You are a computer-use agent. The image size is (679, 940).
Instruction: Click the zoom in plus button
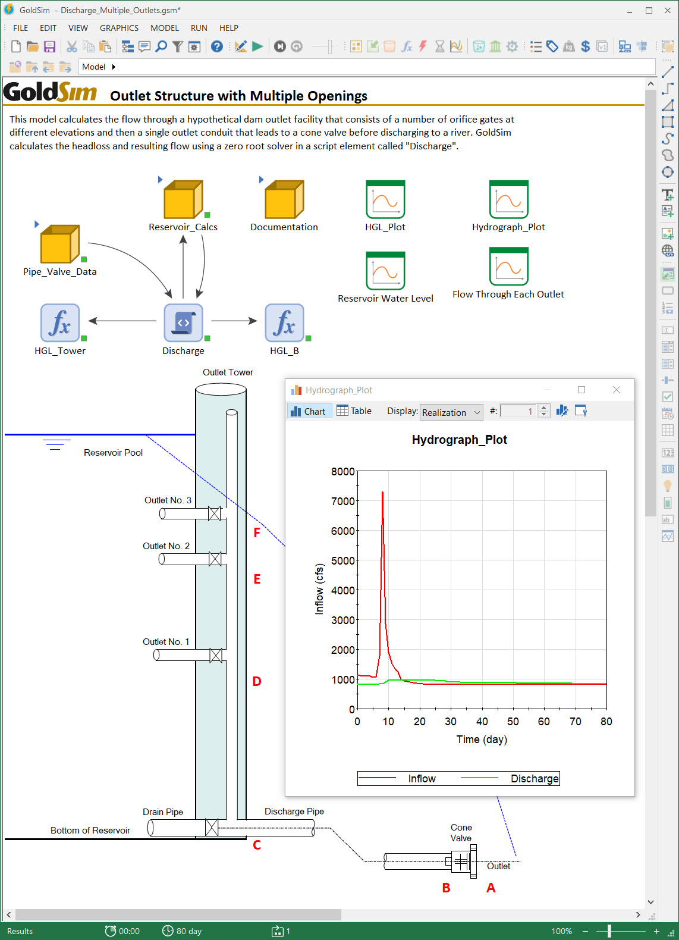tap(656, 931)
